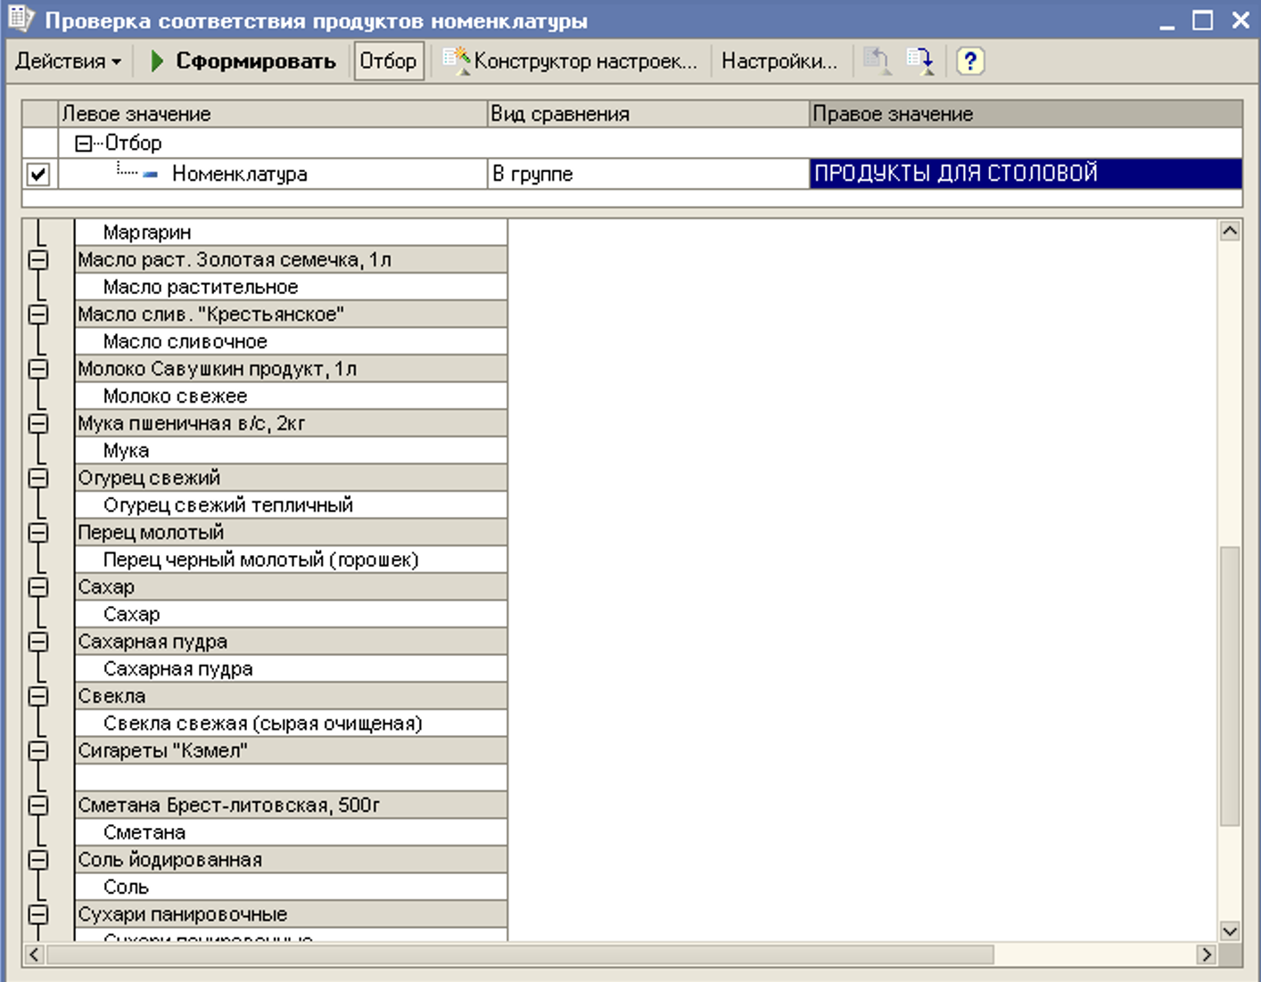Click the ПРОДУКТЫ ДЛЯ СТОЛОВОЙ value field
This screenshot has height=982, width=1261.
click(x=1024, y=174)
